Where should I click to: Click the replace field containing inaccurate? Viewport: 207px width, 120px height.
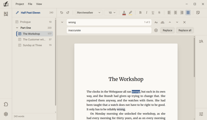pos(109,30)
